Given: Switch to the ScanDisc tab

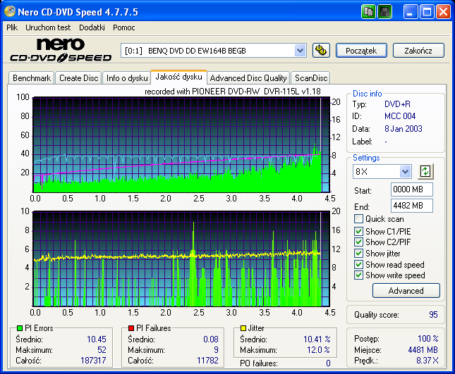Looking at the screenshot, I should tap(311, 78).
